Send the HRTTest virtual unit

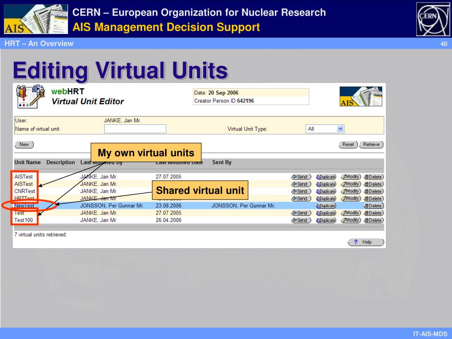(x=301, y=199)
